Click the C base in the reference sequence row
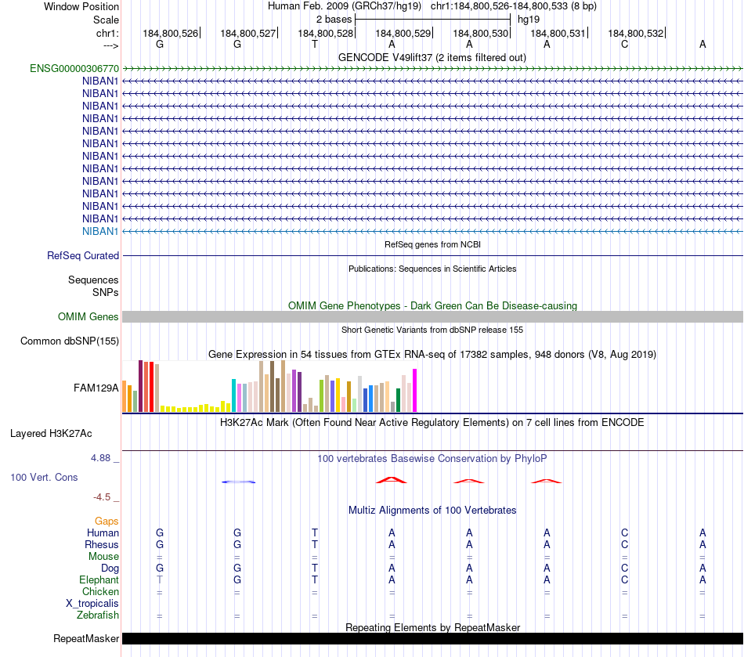 pyautogui.click(x=624, y=44)
